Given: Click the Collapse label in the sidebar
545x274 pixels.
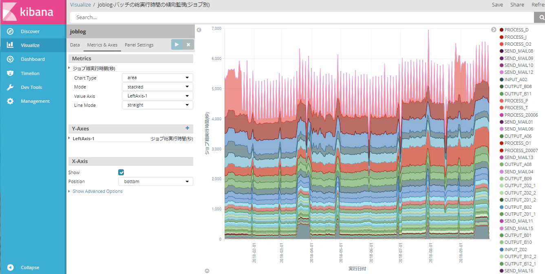Looking at the screenshot, I should point(30,267).
